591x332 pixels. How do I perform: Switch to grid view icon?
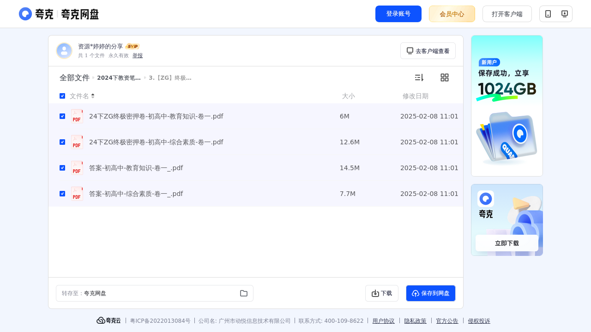(x=445, y=77)
